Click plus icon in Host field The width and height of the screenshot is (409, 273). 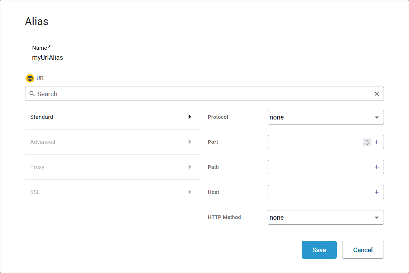(376, 192)
